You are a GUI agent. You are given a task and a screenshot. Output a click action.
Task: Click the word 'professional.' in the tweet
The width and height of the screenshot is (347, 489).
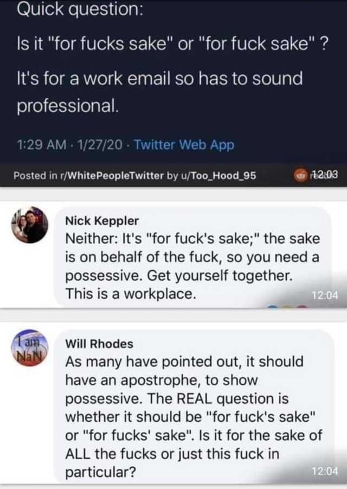[x=68, y=106]
